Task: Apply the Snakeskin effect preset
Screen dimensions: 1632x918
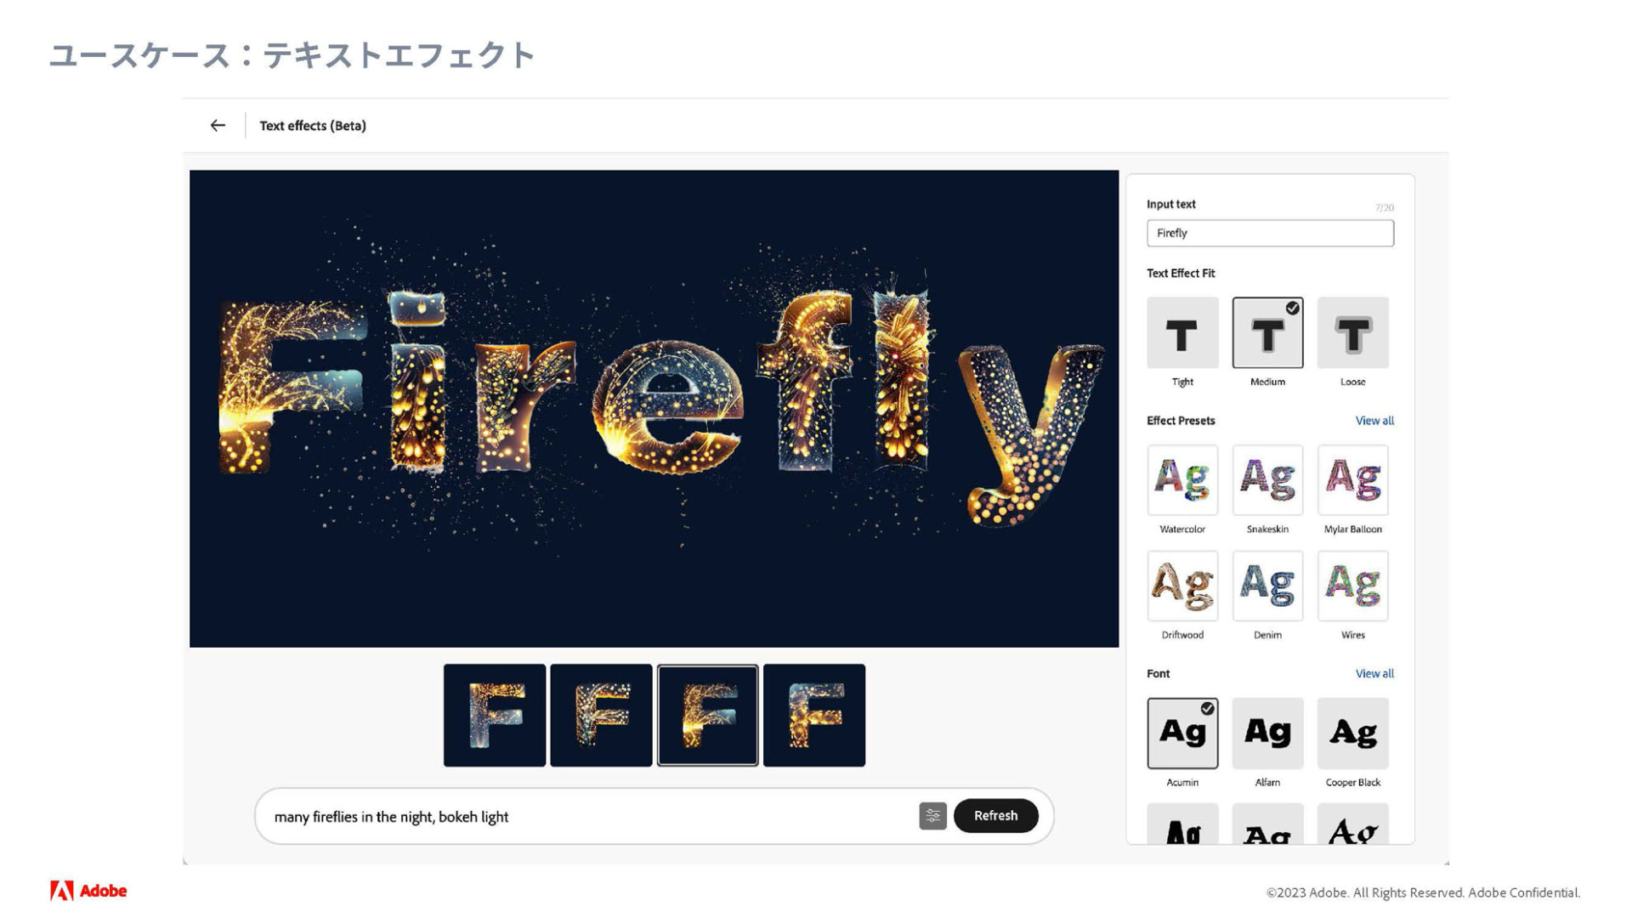Action: point(1267,480)
